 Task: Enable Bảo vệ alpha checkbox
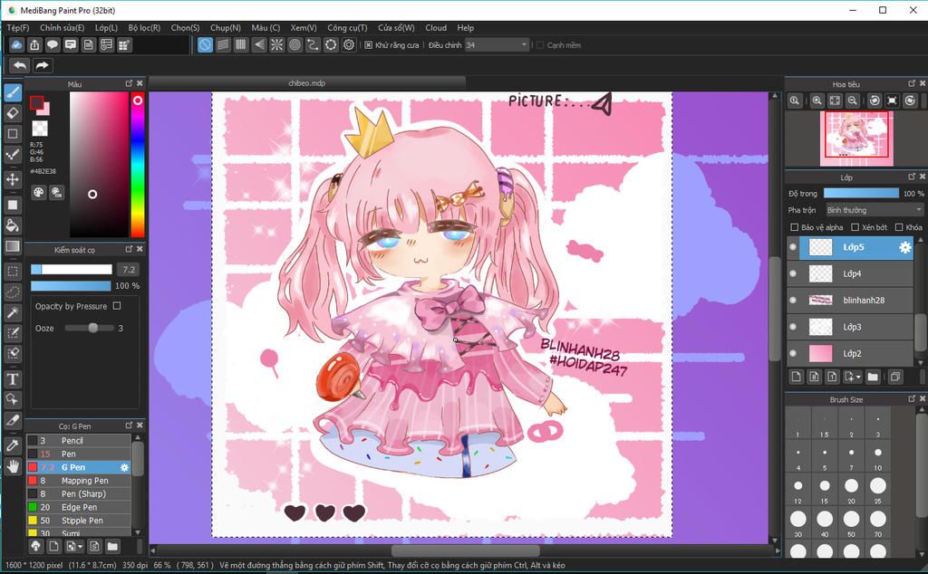(794, 227)
